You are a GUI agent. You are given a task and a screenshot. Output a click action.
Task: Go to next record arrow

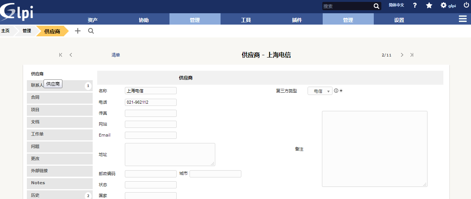[402, 55]
